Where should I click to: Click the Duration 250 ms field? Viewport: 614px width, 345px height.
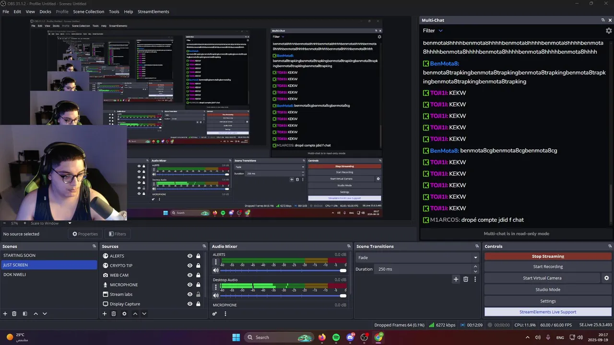point(424,269)
